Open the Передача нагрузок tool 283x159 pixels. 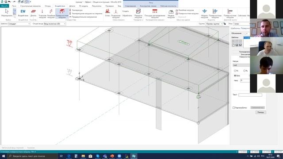click(138, 14)
